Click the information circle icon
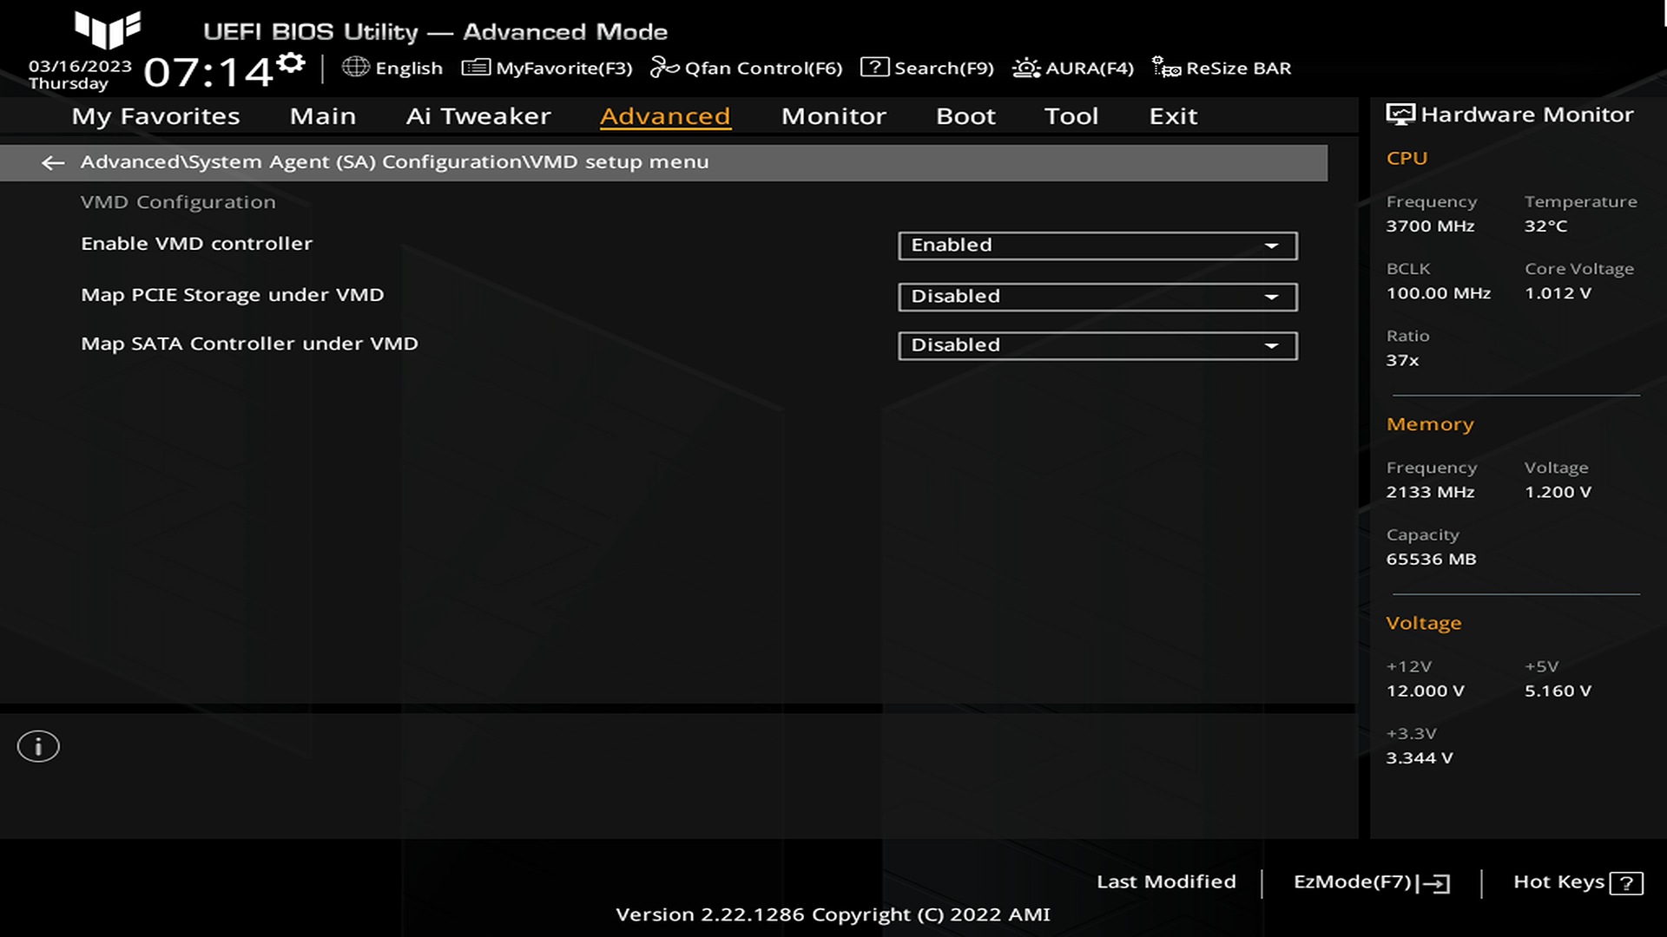The width and height of the screenshot is (1667, 937). [x=38, y=744]
